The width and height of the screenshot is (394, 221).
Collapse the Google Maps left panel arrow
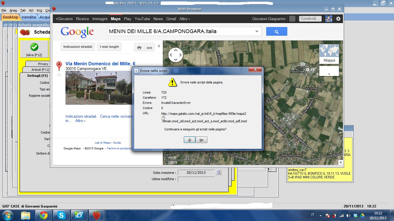[158, 46]
